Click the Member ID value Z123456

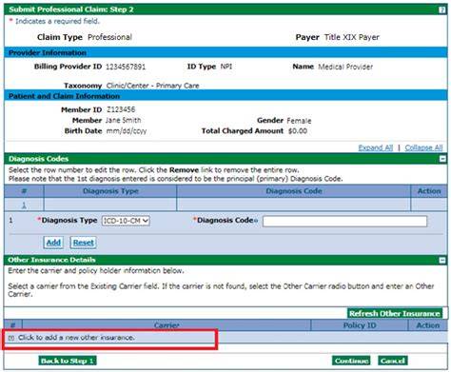pyautogui.click(x=121, y=109)
